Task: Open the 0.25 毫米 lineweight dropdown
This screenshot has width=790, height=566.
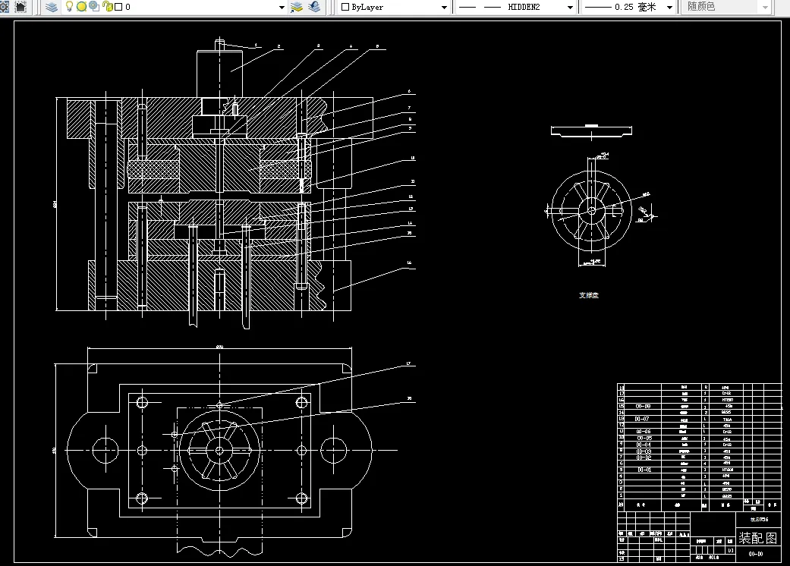Action: point(669,7)
